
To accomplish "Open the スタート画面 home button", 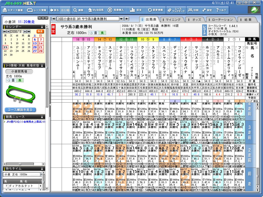I will point(13,10).
